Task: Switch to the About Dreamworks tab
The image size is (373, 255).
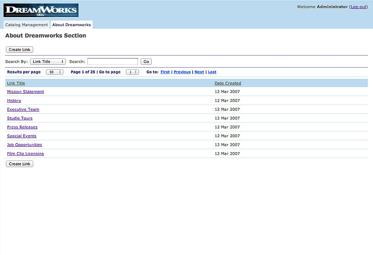Action: (72, 25)
